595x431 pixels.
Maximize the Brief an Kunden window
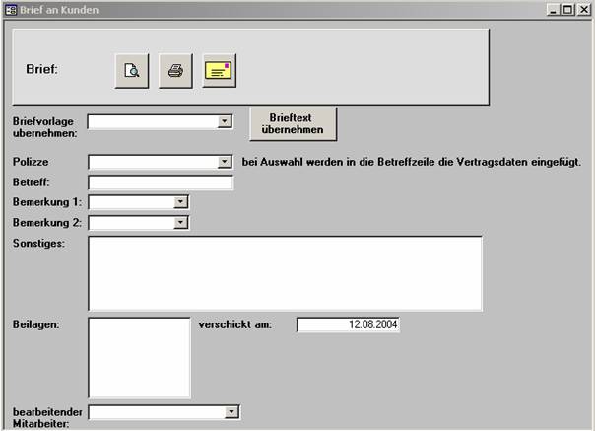pos(568,9)
